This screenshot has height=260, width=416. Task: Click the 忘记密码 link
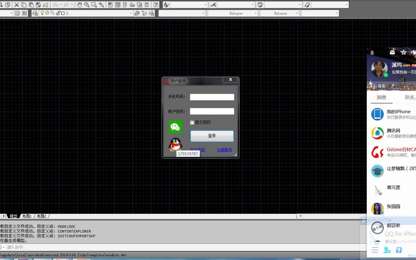point(197,150)
